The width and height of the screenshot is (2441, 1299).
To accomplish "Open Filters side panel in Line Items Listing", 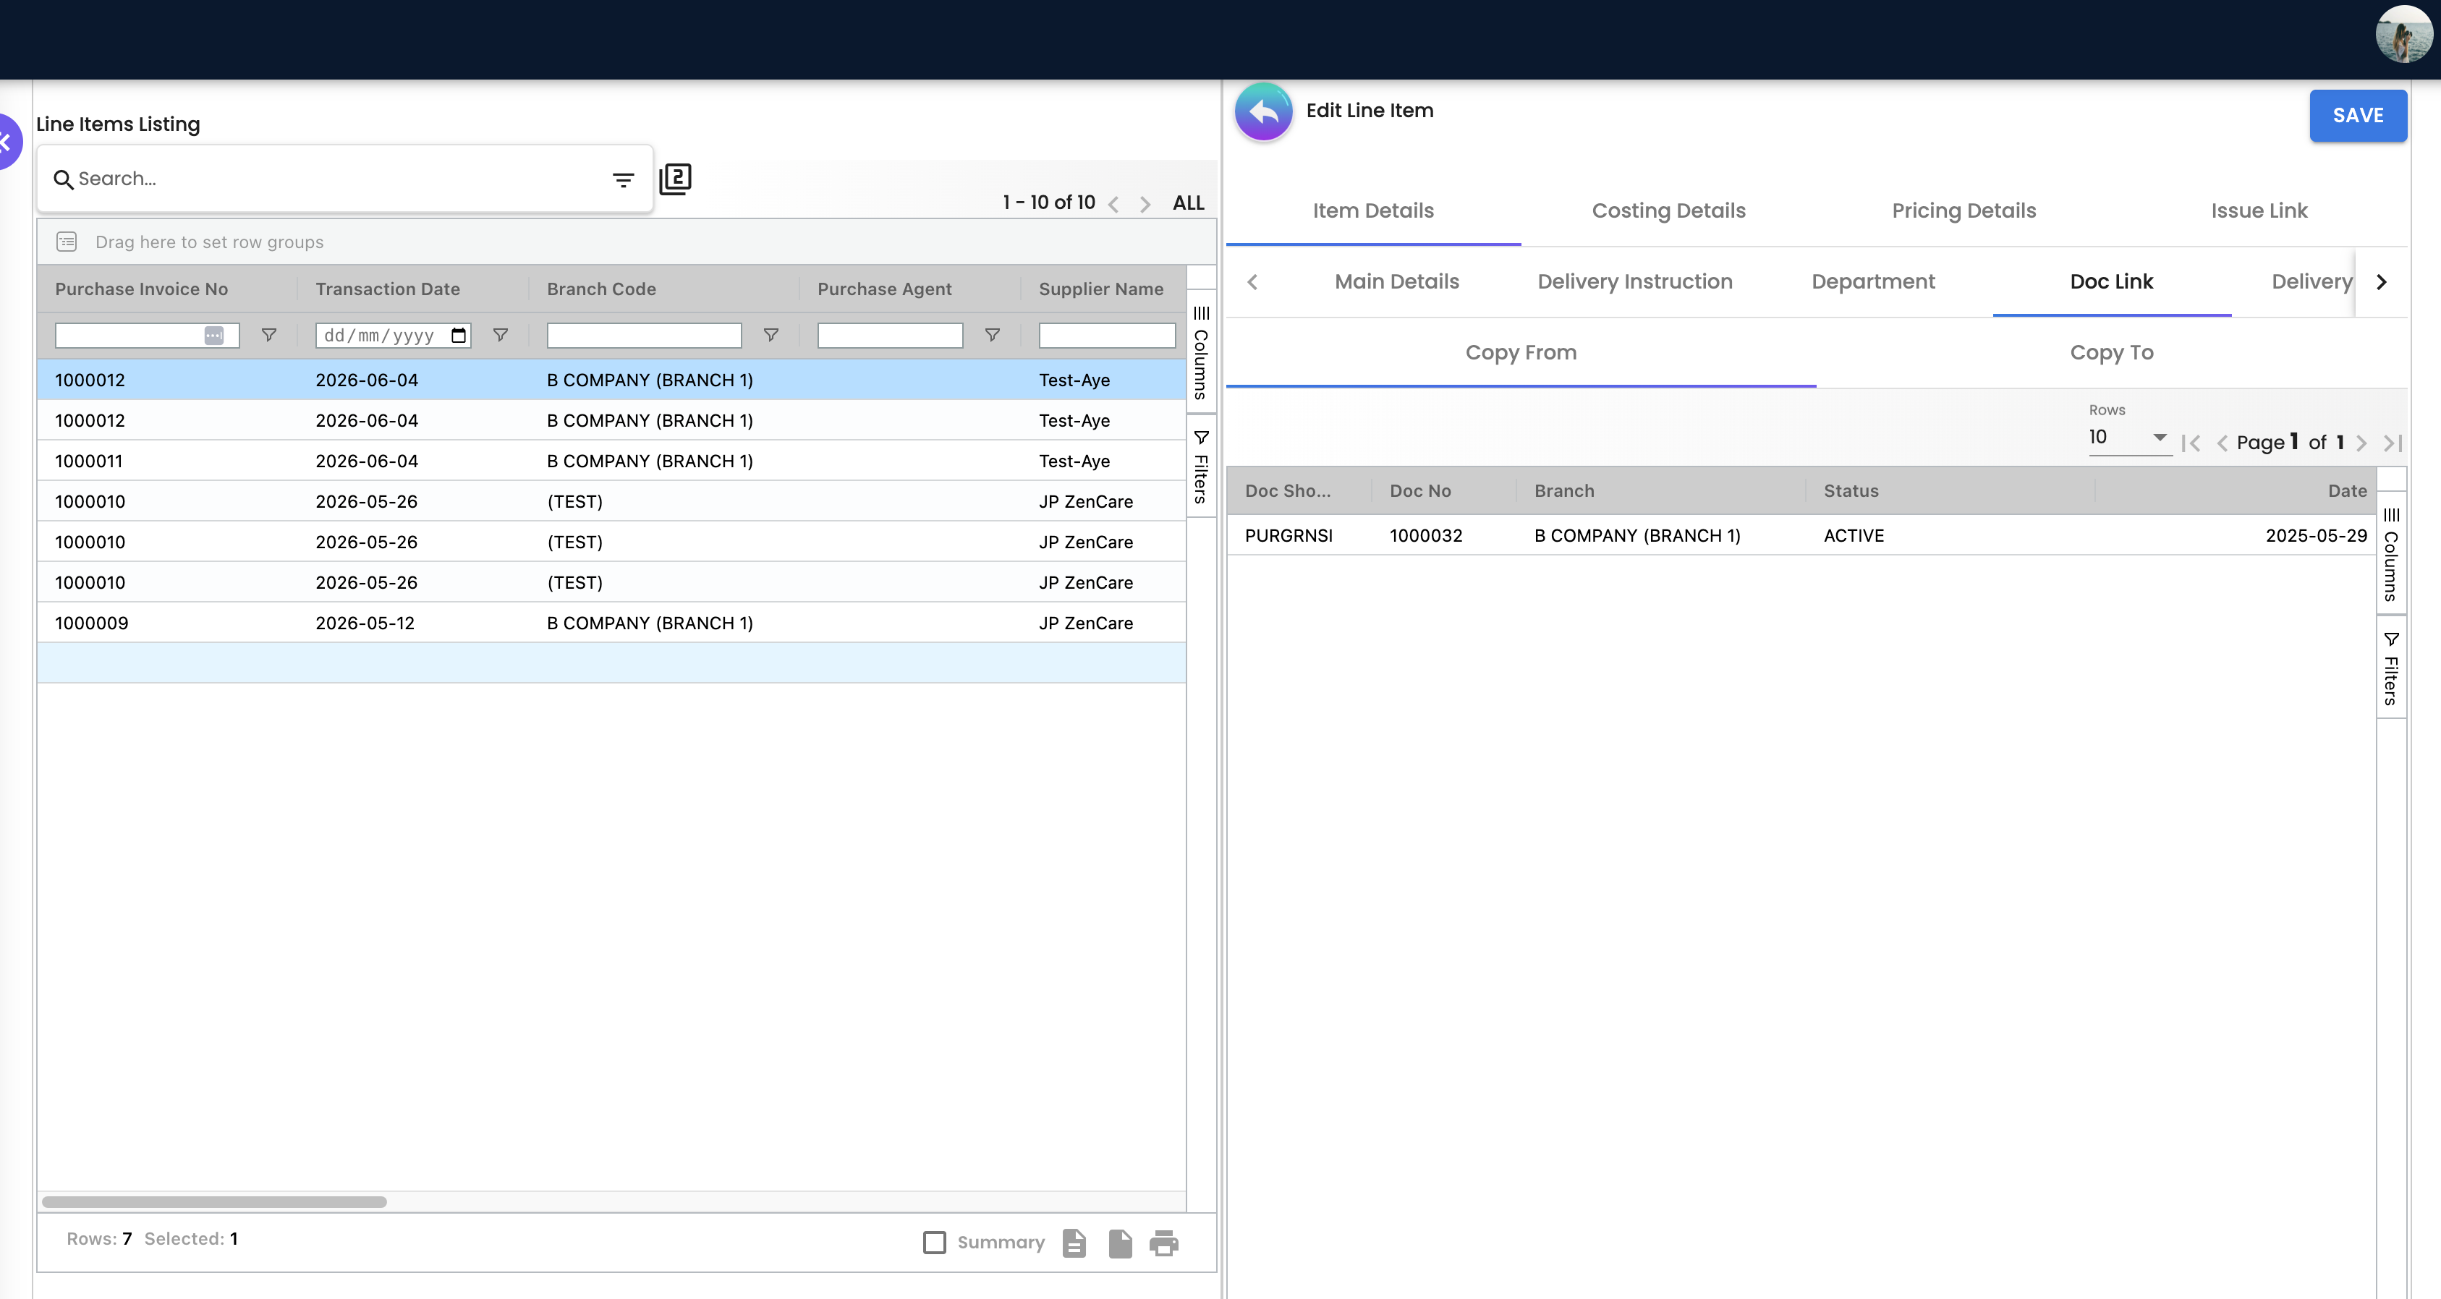I will [x=1200, y=467].
